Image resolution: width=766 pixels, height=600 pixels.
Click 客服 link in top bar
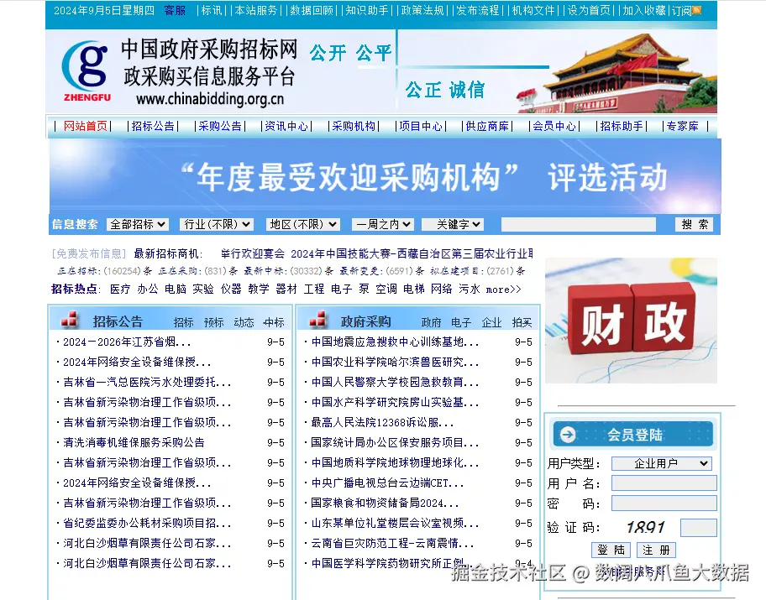coord(175,10)
